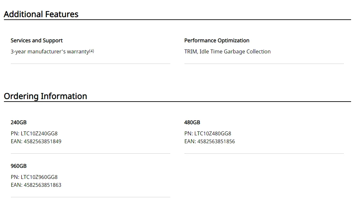
Task: Click the 3-year manufacturer's warranty text
Action: (x=50, y=51)
